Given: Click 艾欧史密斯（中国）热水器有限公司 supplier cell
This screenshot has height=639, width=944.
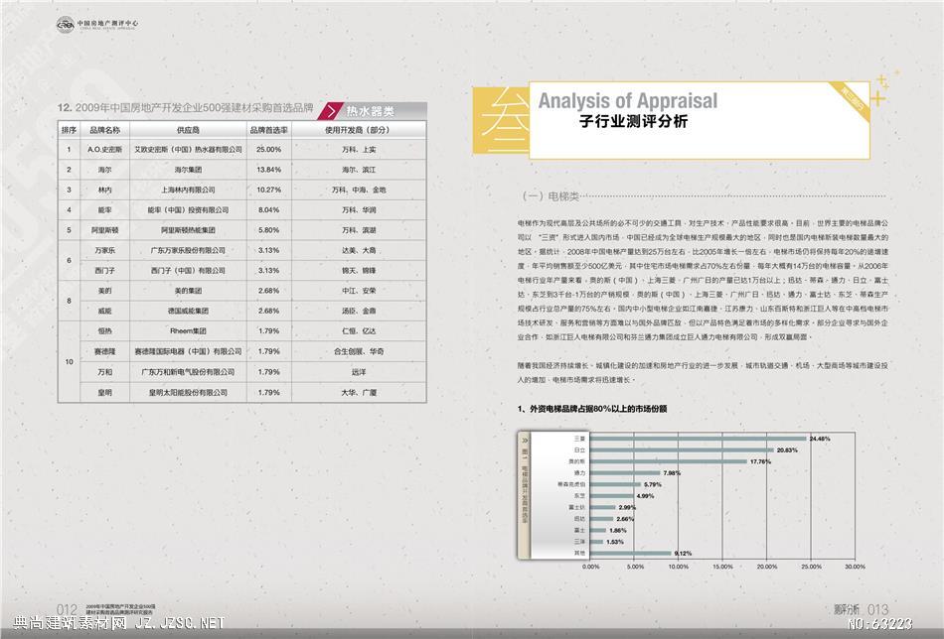Looking at the screenshot, I should [188, 149].
